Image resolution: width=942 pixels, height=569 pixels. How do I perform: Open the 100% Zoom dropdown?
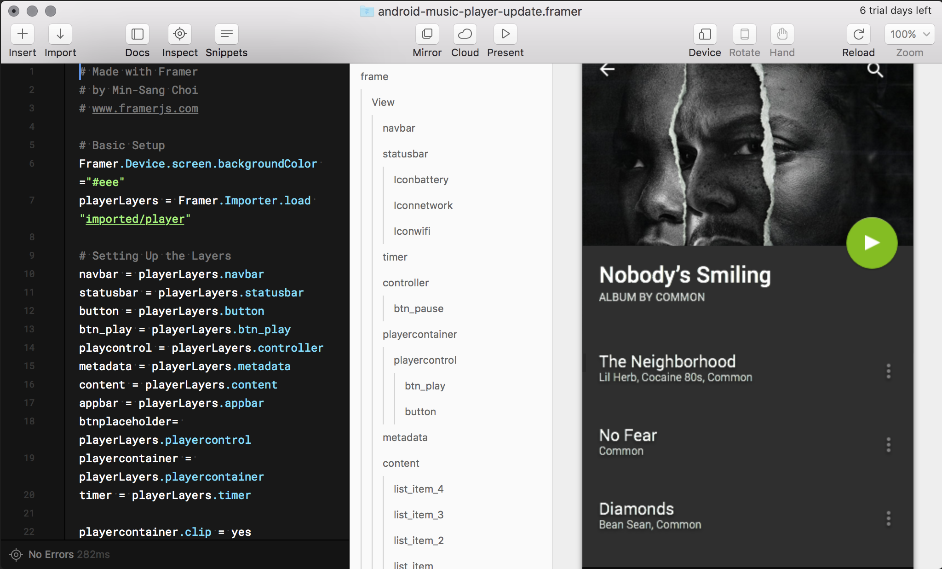(909, 34)
